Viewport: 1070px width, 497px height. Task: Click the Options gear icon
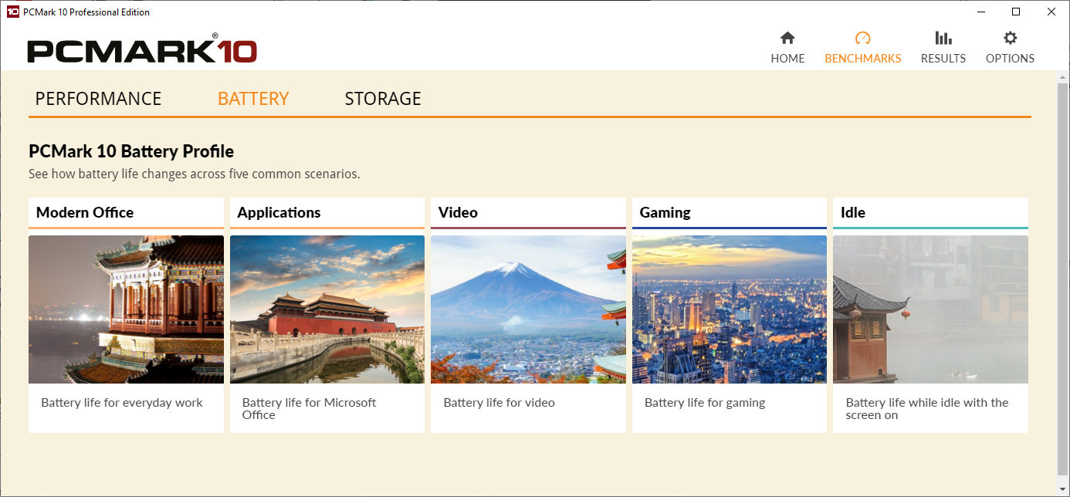click(1010, 38)
